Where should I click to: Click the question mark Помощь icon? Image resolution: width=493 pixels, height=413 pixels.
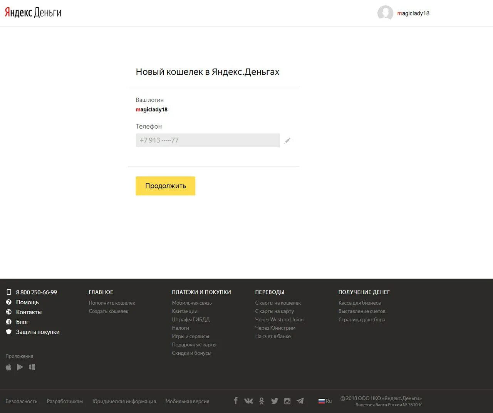[x=9, y=302]
